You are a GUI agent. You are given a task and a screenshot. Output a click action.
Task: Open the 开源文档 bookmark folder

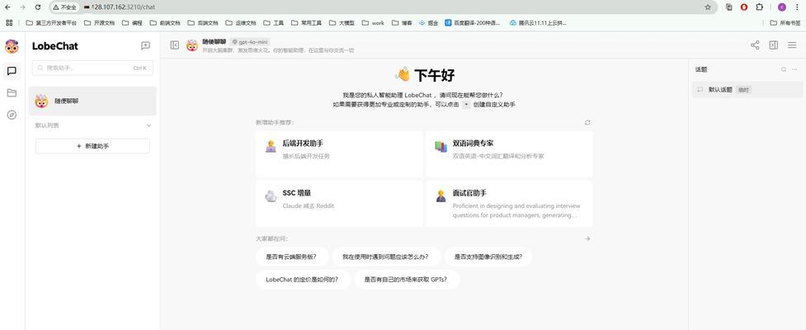coord(99,22)
